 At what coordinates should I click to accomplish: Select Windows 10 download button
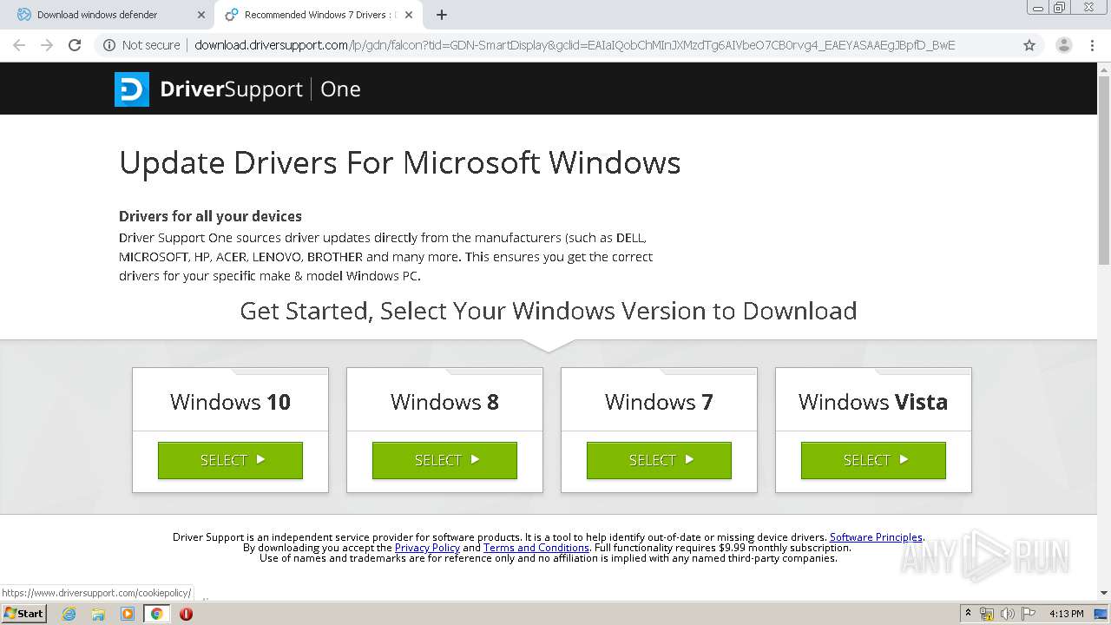(230, 460)
